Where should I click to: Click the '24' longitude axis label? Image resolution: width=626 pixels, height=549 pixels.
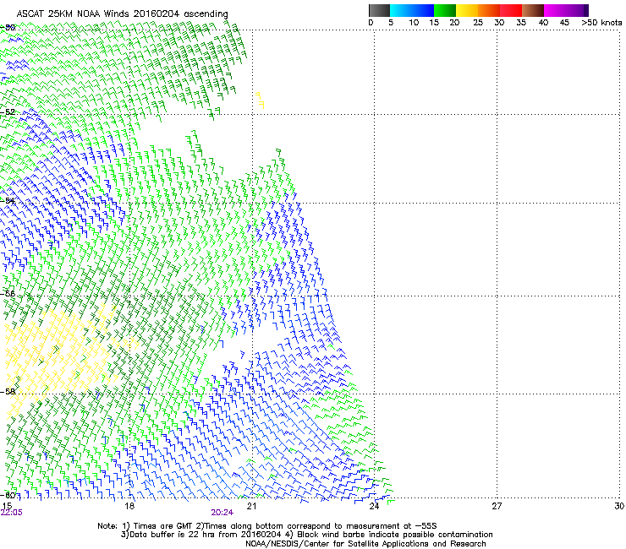click(x=374, y=506)
